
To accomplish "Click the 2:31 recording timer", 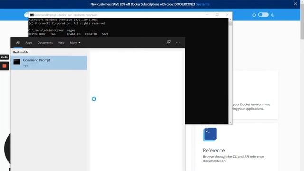I will [x=4, y=57].
